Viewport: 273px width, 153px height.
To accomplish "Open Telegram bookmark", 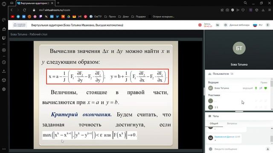I will (18, 17).
